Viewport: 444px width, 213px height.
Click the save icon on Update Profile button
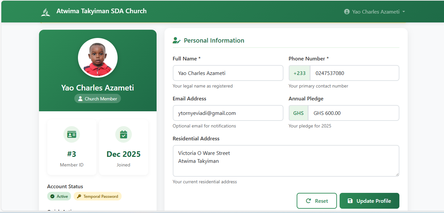click(x=350, y=200)
